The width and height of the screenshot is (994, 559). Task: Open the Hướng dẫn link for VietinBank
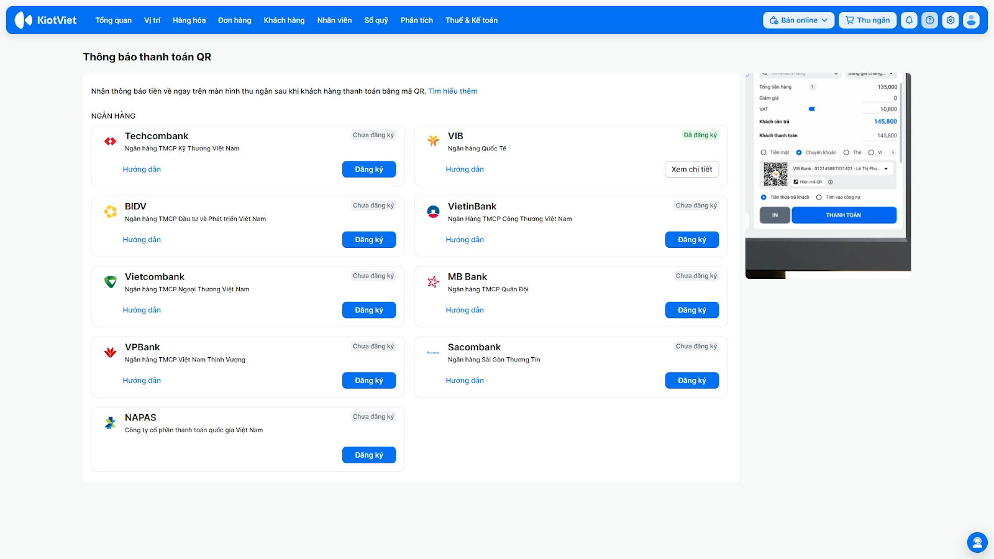465,240
